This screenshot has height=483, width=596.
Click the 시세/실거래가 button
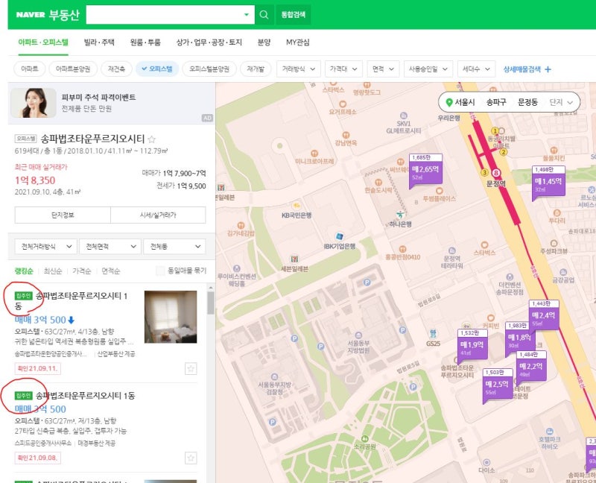158,215
